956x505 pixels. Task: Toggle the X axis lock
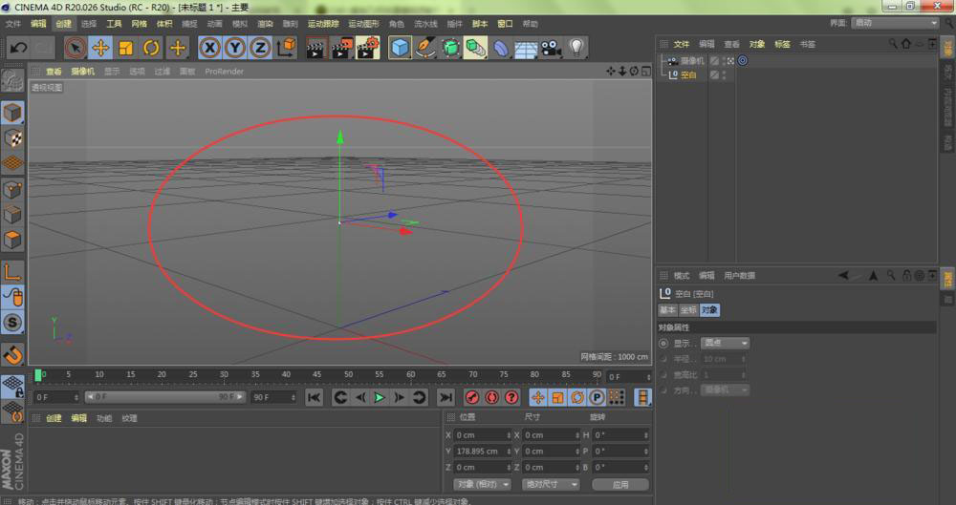(209, 48)
